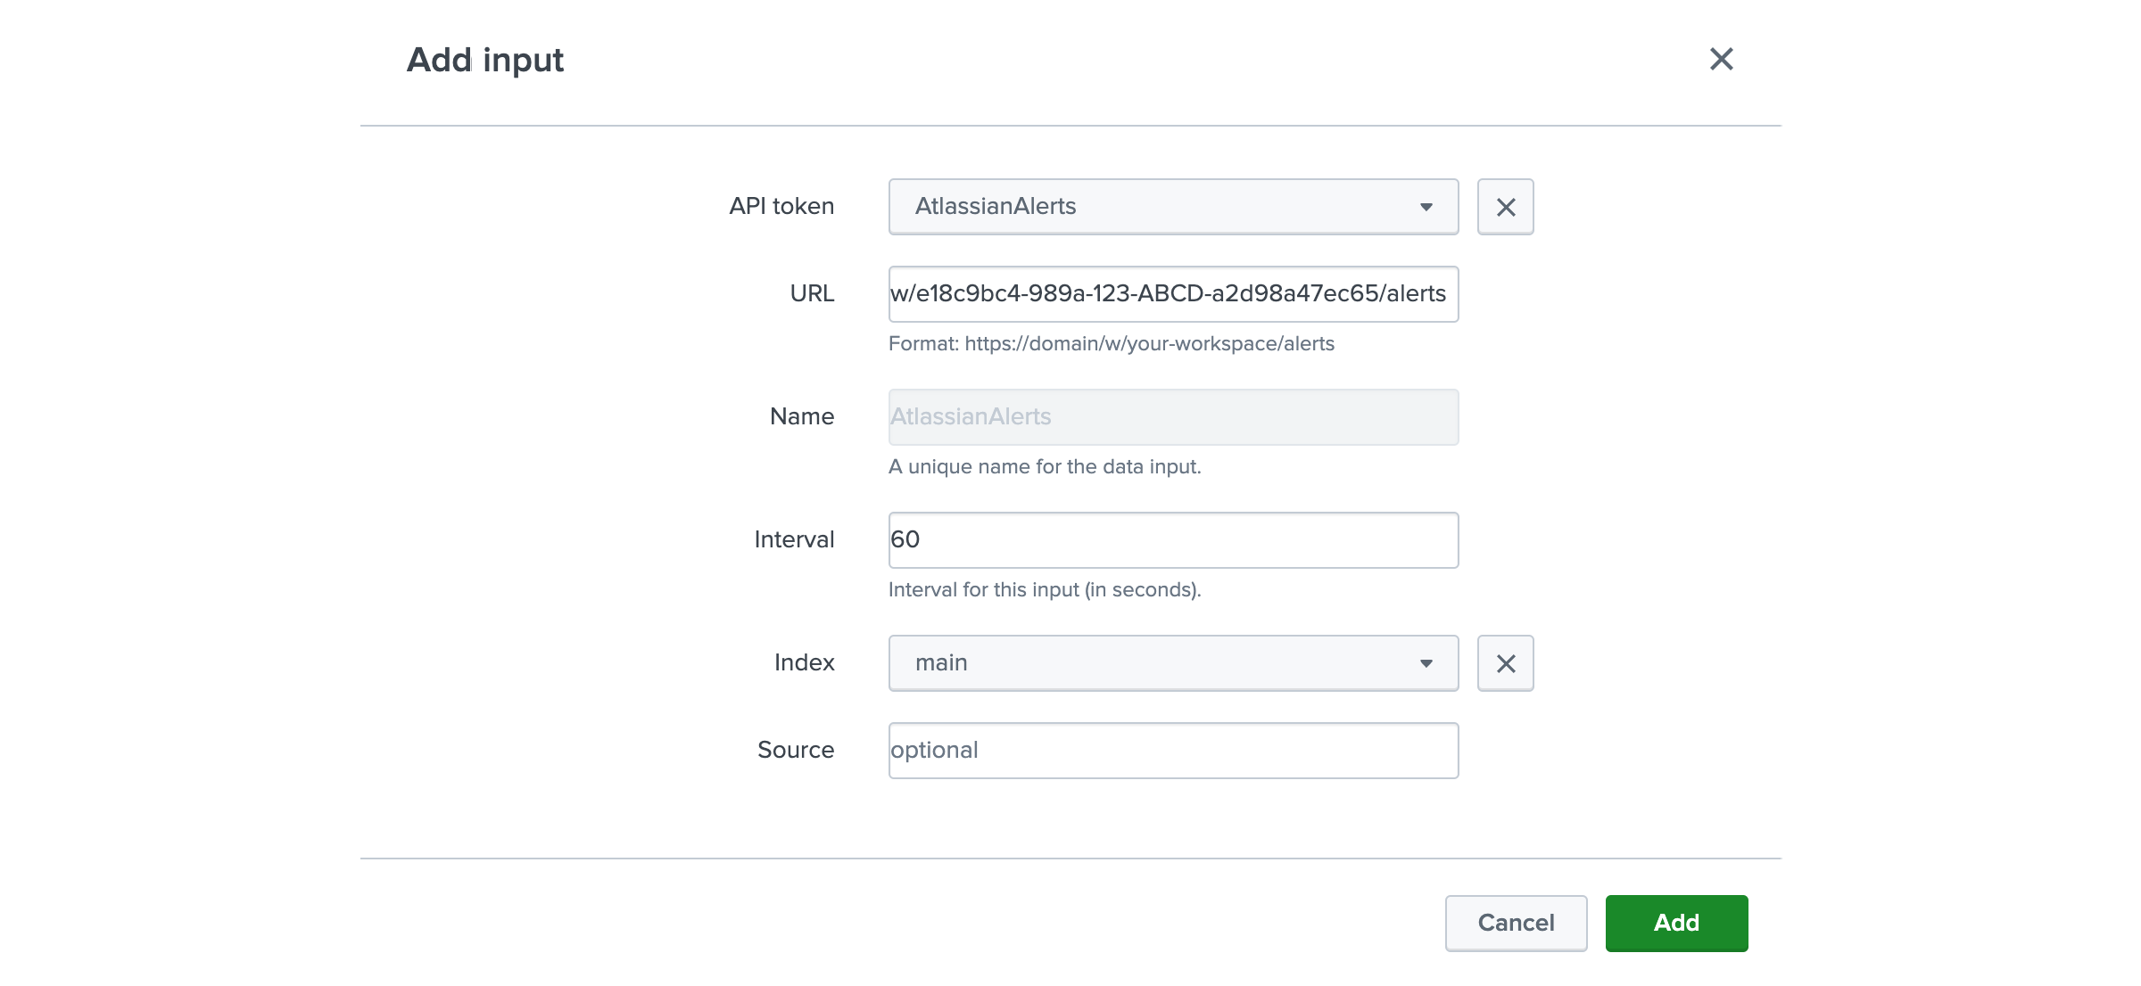Click the dropdown arrow for AtlassianAlerts token
The image size is (2141, 986).
tap(1428, 206)
